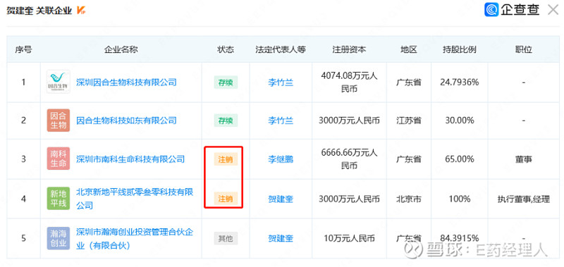564x267 pixels.
Task: Click the 贺建奎 关联企业 dialog title
Action: pyautogui.click(x=39, y=11)
